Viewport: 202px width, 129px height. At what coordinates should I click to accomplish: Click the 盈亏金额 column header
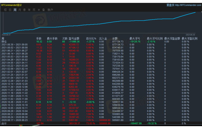[x=74, y=38]
